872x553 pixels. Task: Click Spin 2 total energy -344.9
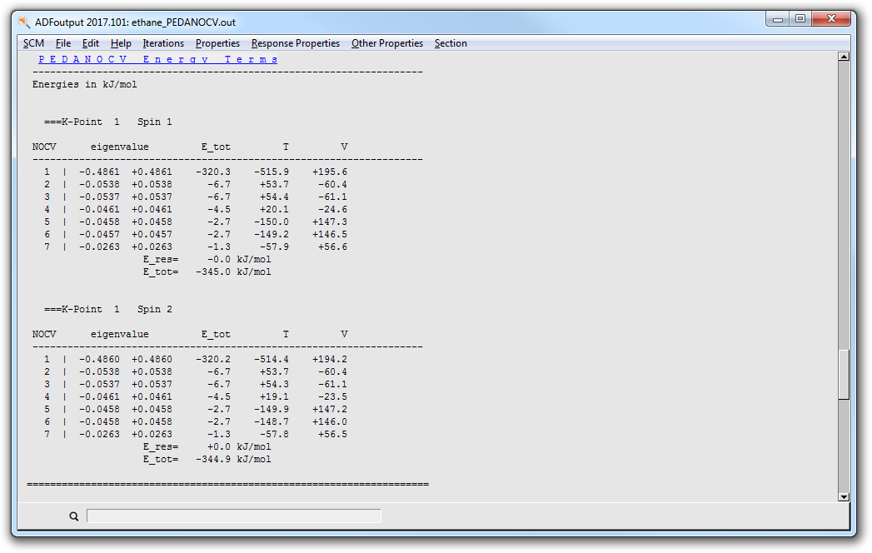tap(213, 460)
